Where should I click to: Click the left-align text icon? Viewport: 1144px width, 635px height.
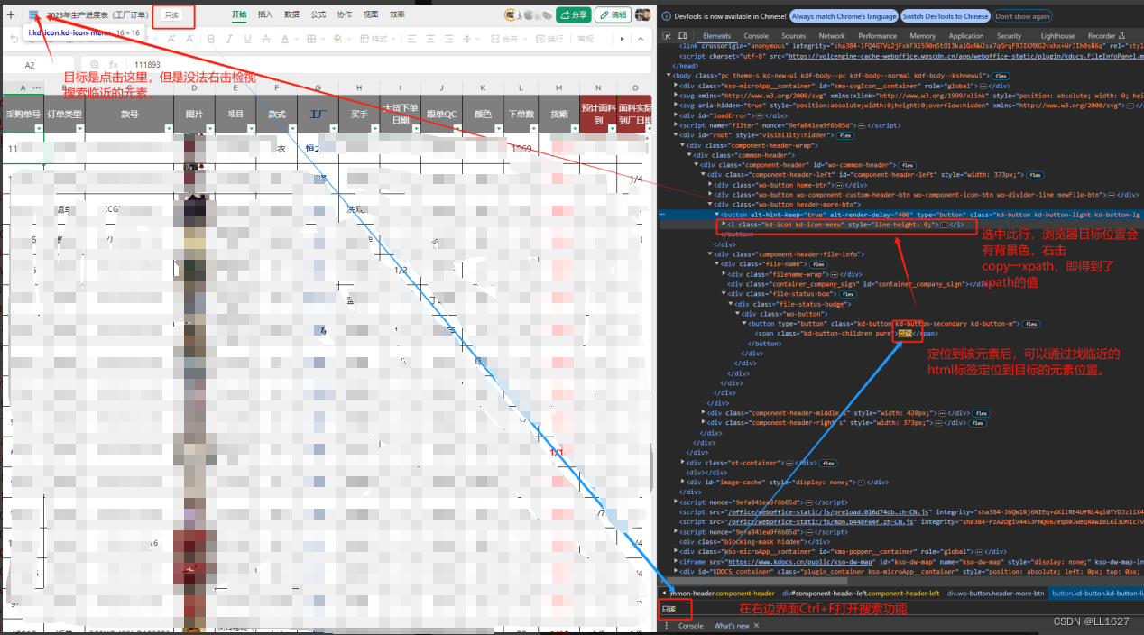[413, 39]
